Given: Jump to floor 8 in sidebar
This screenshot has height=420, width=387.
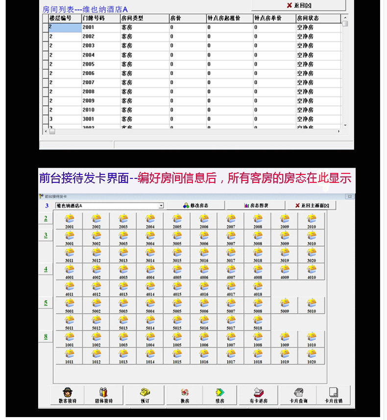Looking at the screenshot, I should [x=46, y=337].
